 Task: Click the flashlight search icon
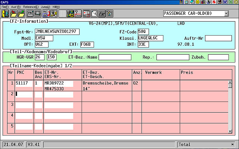point(109,14)
